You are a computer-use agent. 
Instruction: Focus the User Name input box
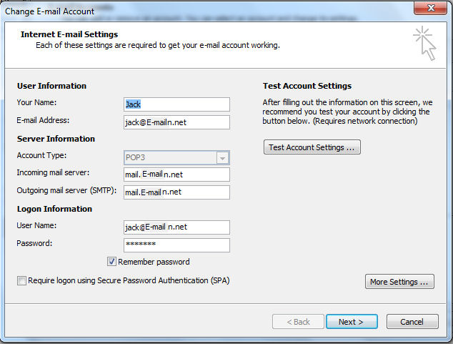tap(176, 227)
